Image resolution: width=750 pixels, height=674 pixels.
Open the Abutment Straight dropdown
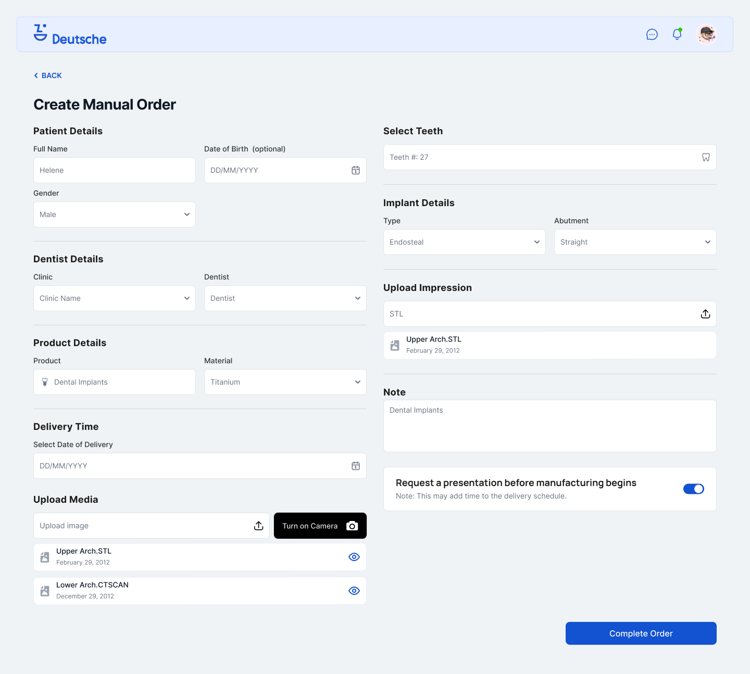coord(635,242)
